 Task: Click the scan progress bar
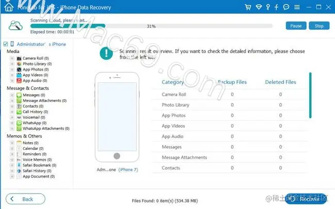coord(152,26)
